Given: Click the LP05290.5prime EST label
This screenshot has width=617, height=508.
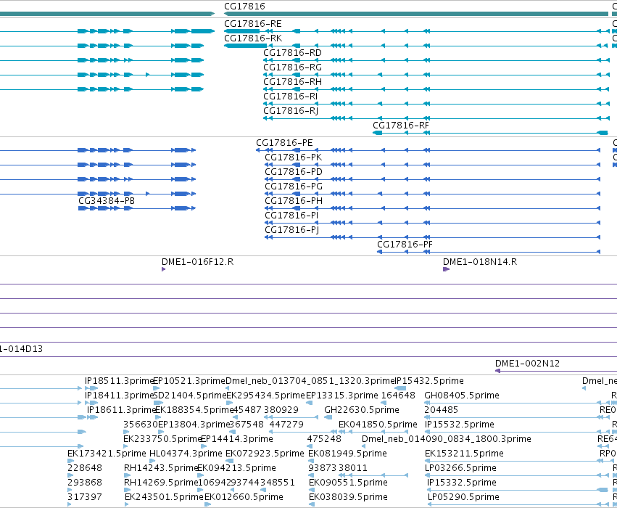Looking at the screenshot, I should pyautogui.click(x=463, y=497).
